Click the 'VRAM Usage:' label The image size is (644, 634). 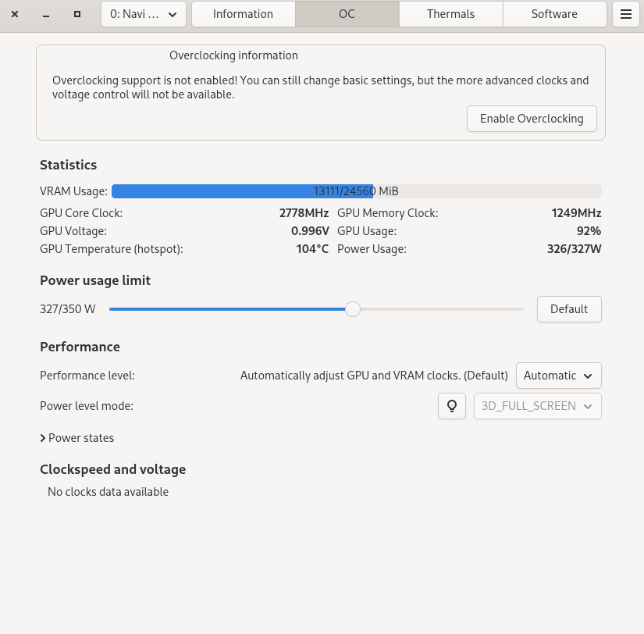(x=73, y=191)
